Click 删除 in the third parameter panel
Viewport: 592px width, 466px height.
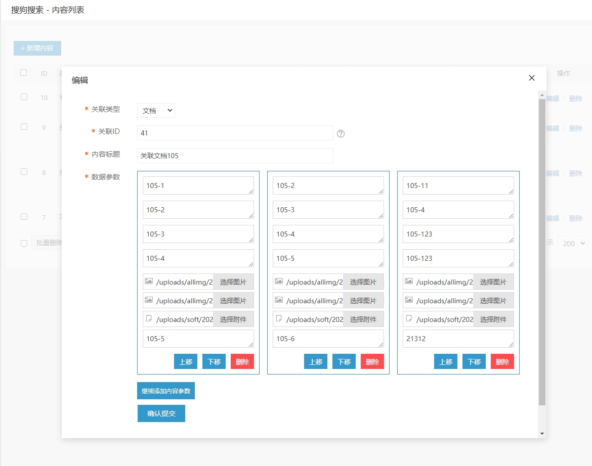coord(502,361)
